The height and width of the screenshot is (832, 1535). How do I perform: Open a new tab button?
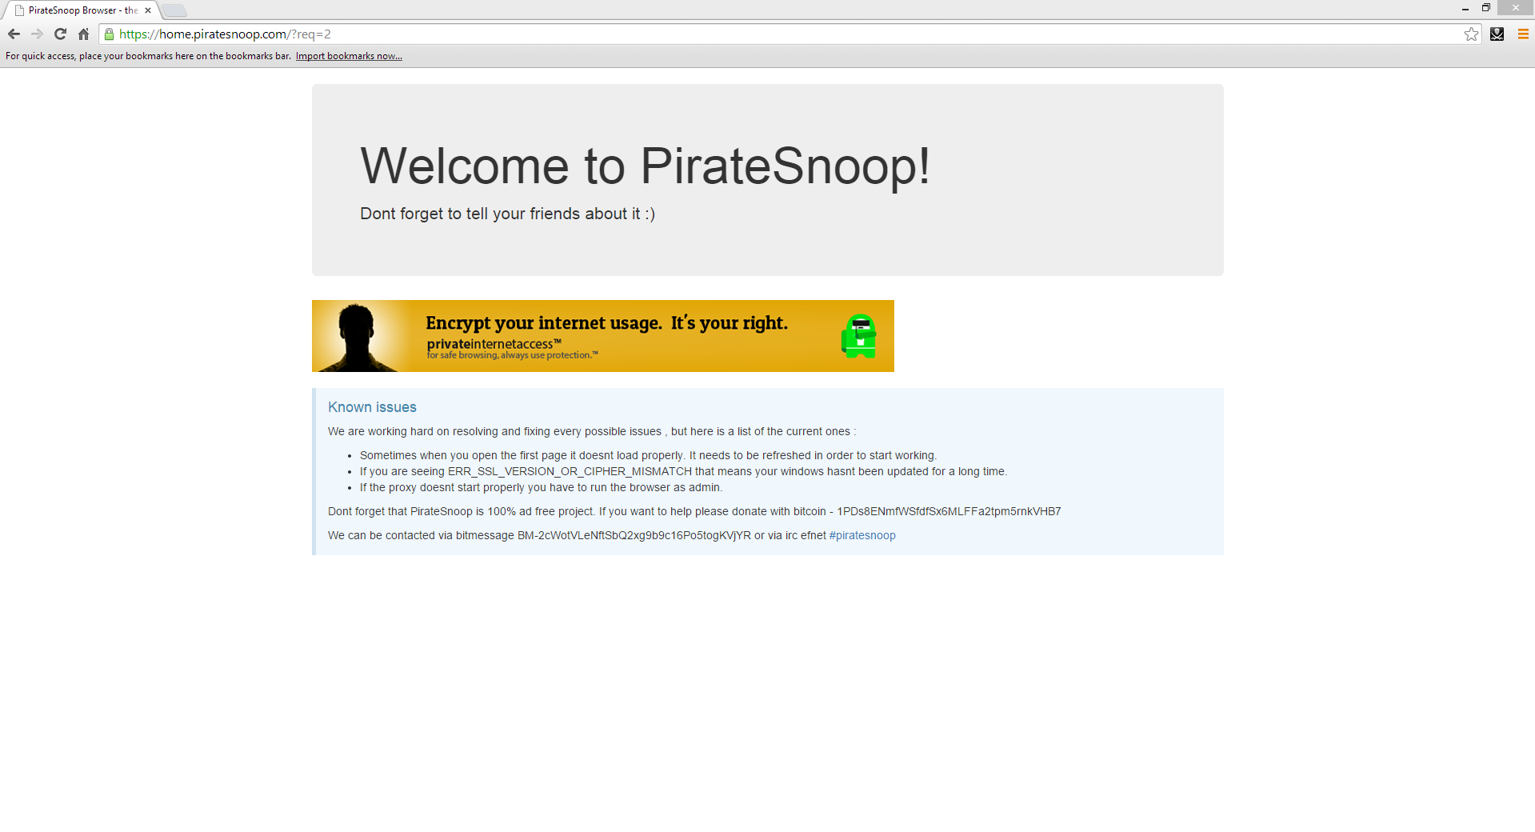point(174,10)
